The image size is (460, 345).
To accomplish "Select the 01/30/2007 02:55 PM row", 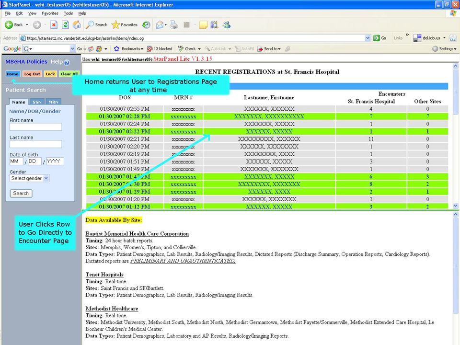I will click(x=267, y=109).
